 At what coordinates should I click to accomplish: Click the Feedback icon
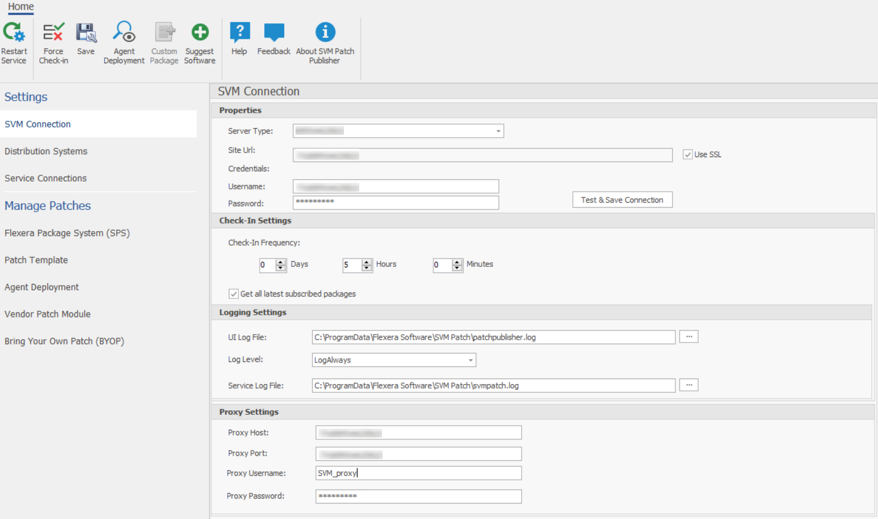tap(274, 33)
